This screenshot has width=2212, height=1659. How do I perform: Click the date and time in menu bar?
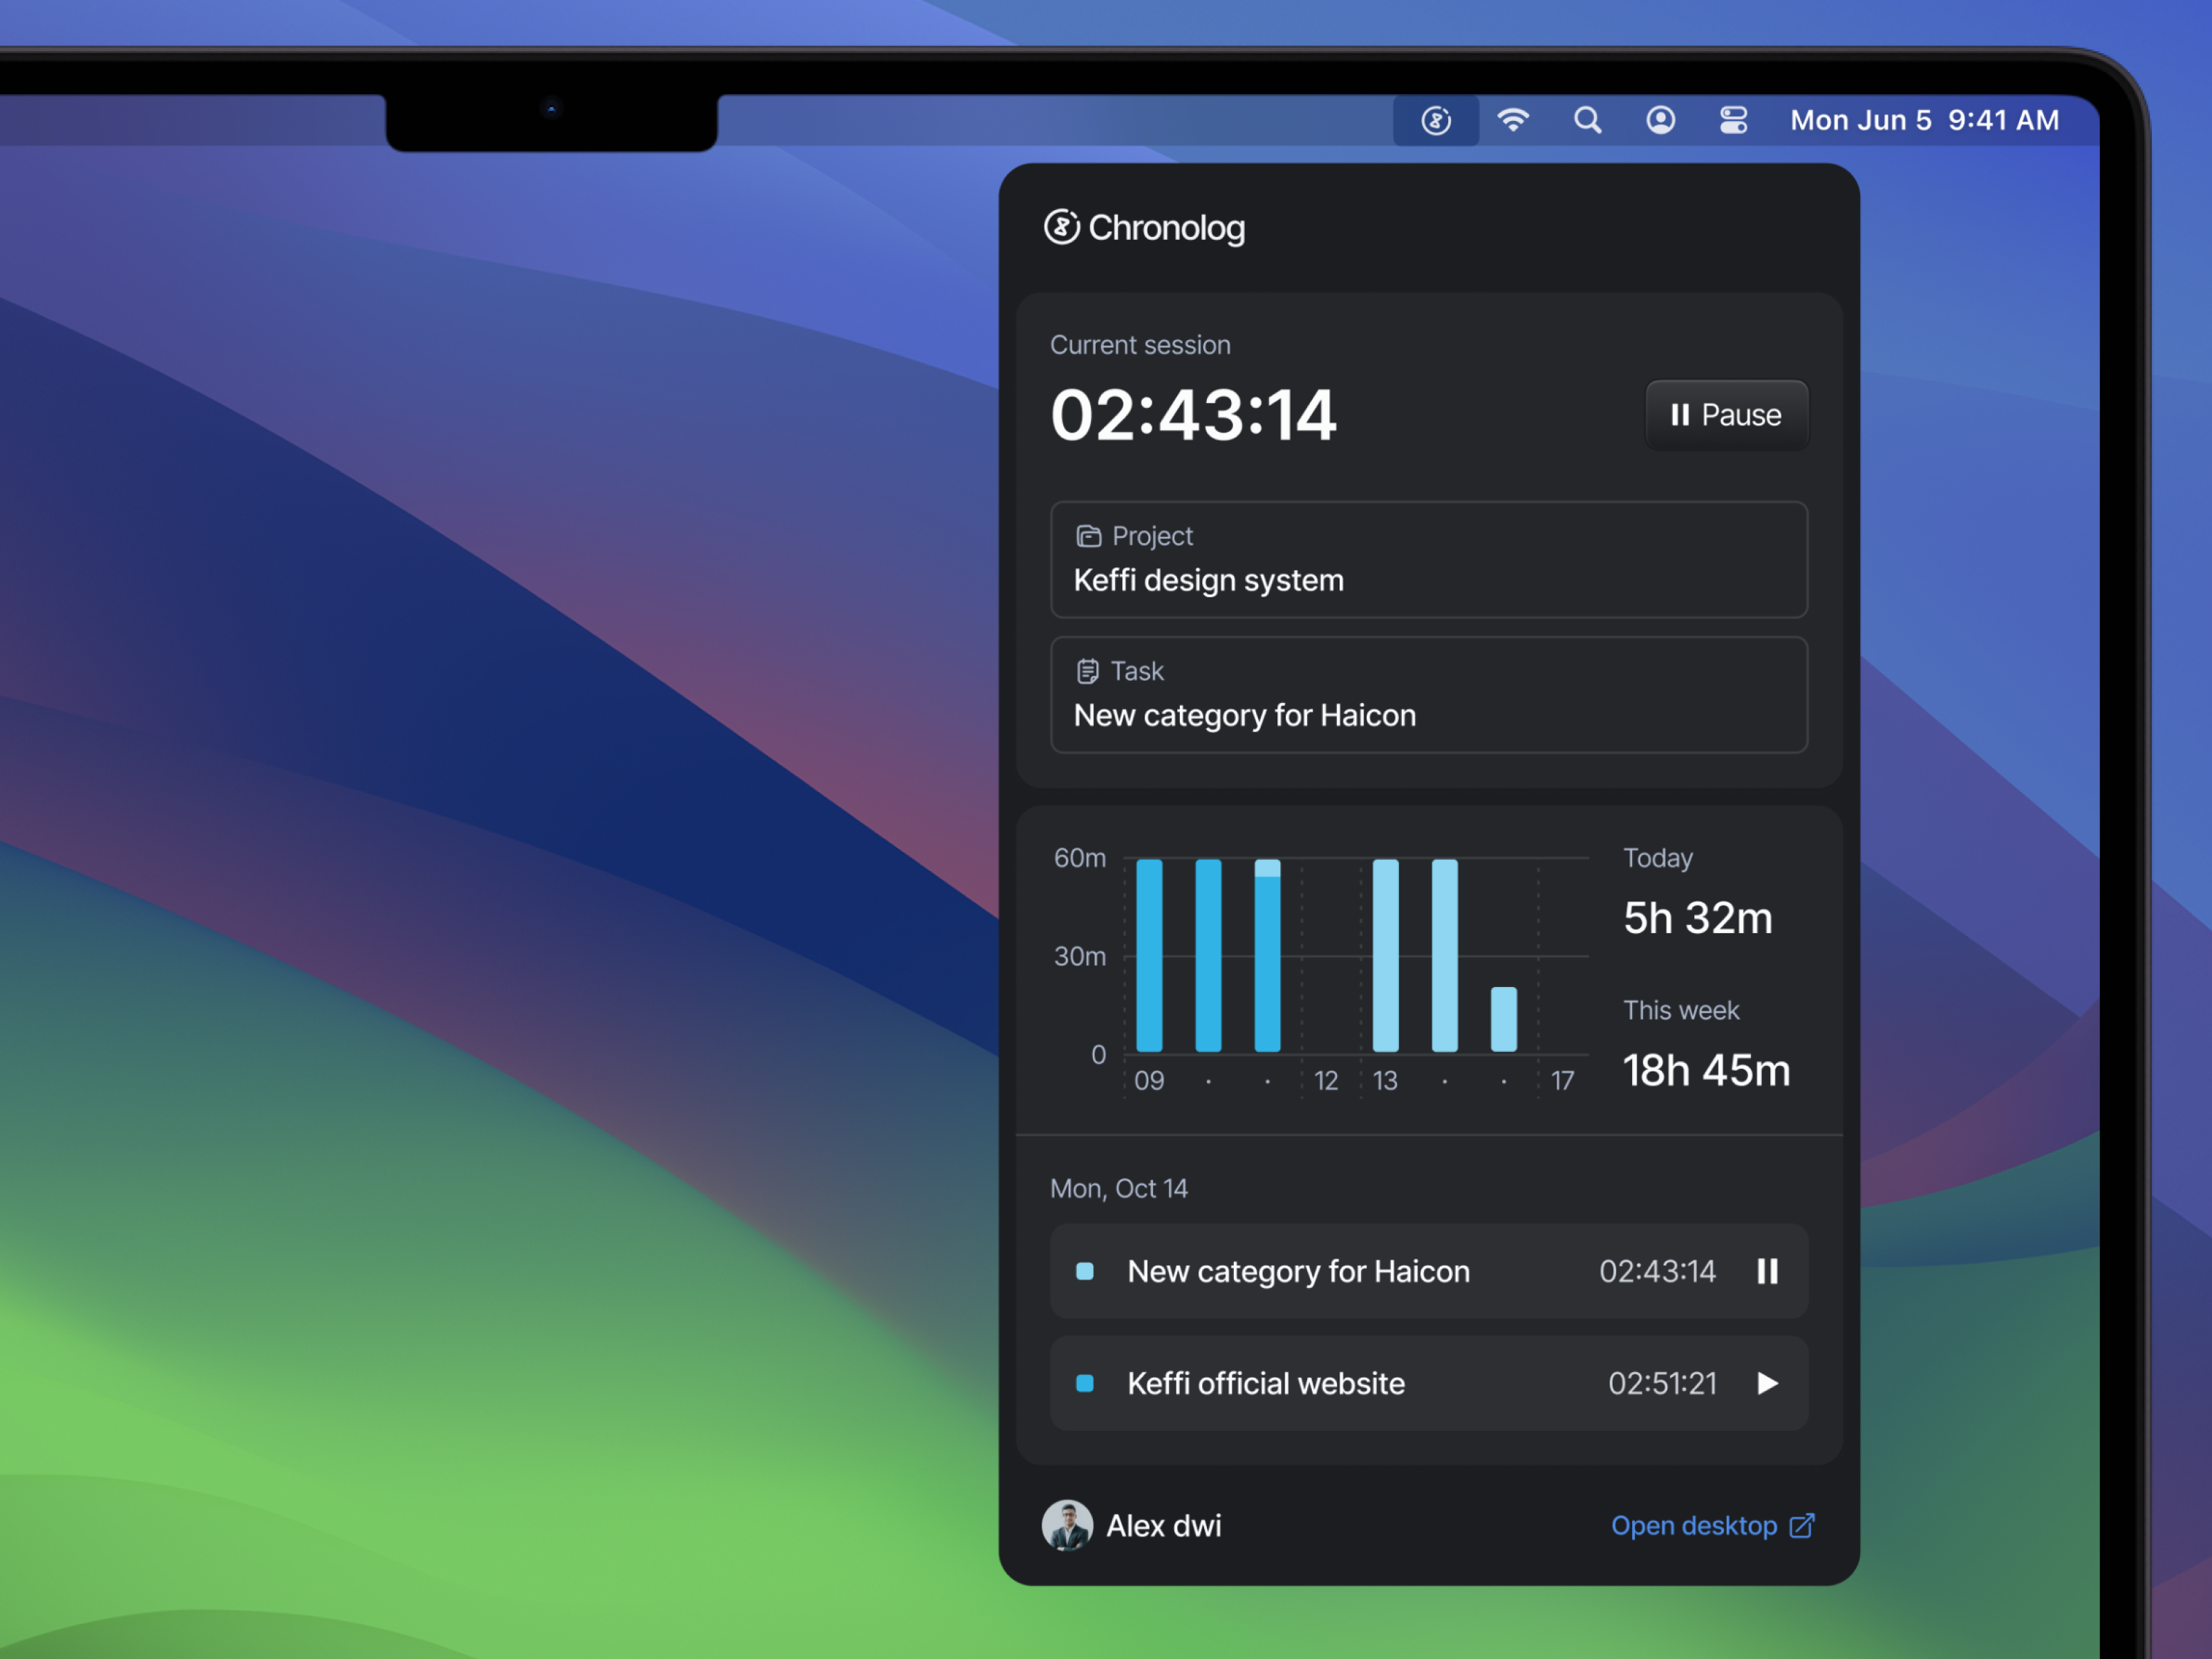(1923, 119)
